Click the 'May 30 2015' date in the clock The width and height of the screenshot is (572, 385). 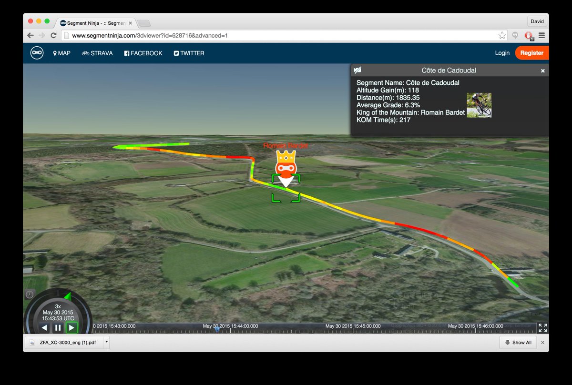(58, 313)
